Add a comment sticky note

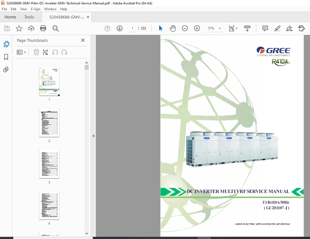click(265, 28)
